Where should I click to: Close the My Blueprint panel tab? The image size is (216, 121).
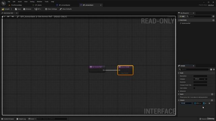(x=193, y=13)
